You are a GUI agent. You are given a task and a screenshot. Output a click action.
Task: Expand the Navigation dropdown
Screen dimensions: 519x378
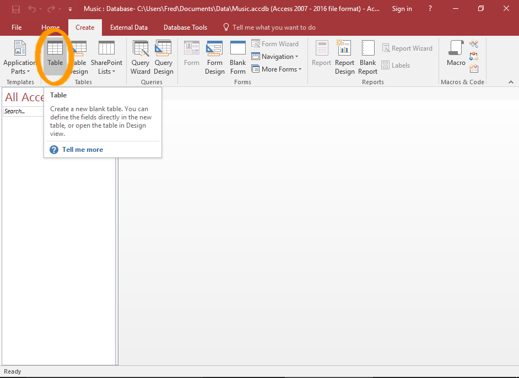275,56
